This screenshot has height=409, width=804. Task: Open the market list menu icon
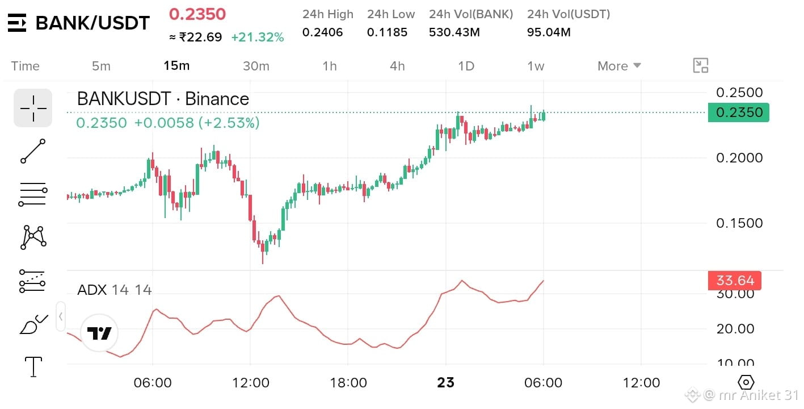17,23
